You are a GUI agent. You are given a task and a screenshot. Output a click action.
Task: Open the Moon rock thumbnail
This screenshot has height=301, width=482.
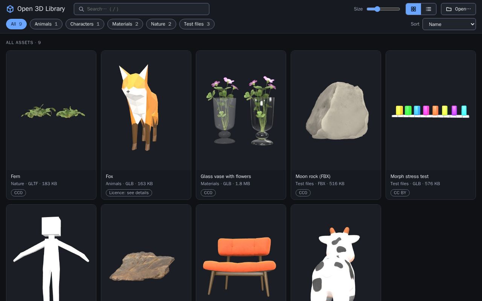click(x=336, y=111)
